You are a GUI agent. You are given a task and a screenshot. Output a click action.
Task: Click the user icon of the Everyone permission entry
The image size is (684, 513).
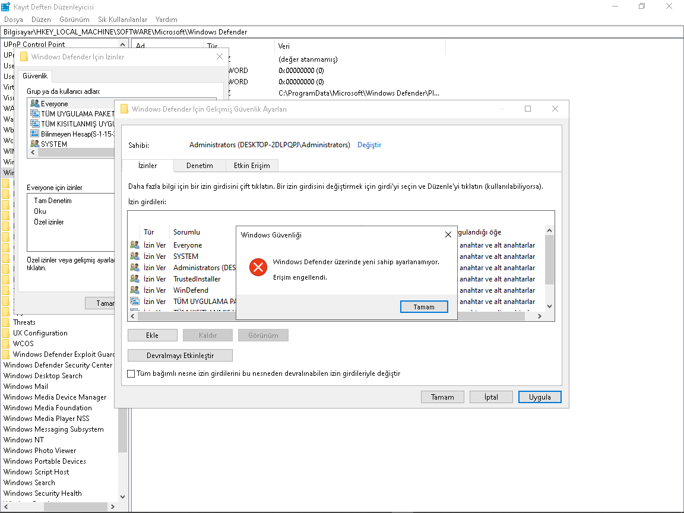point(135,245)
